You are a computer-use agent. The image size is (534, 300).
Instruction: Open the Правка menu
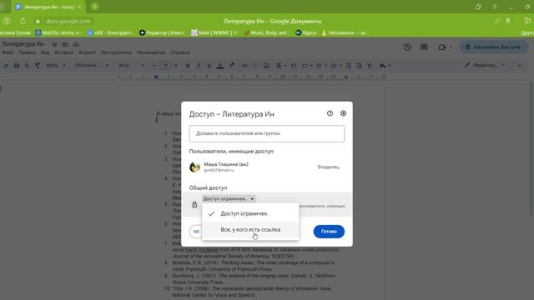[x=28, y=52]
